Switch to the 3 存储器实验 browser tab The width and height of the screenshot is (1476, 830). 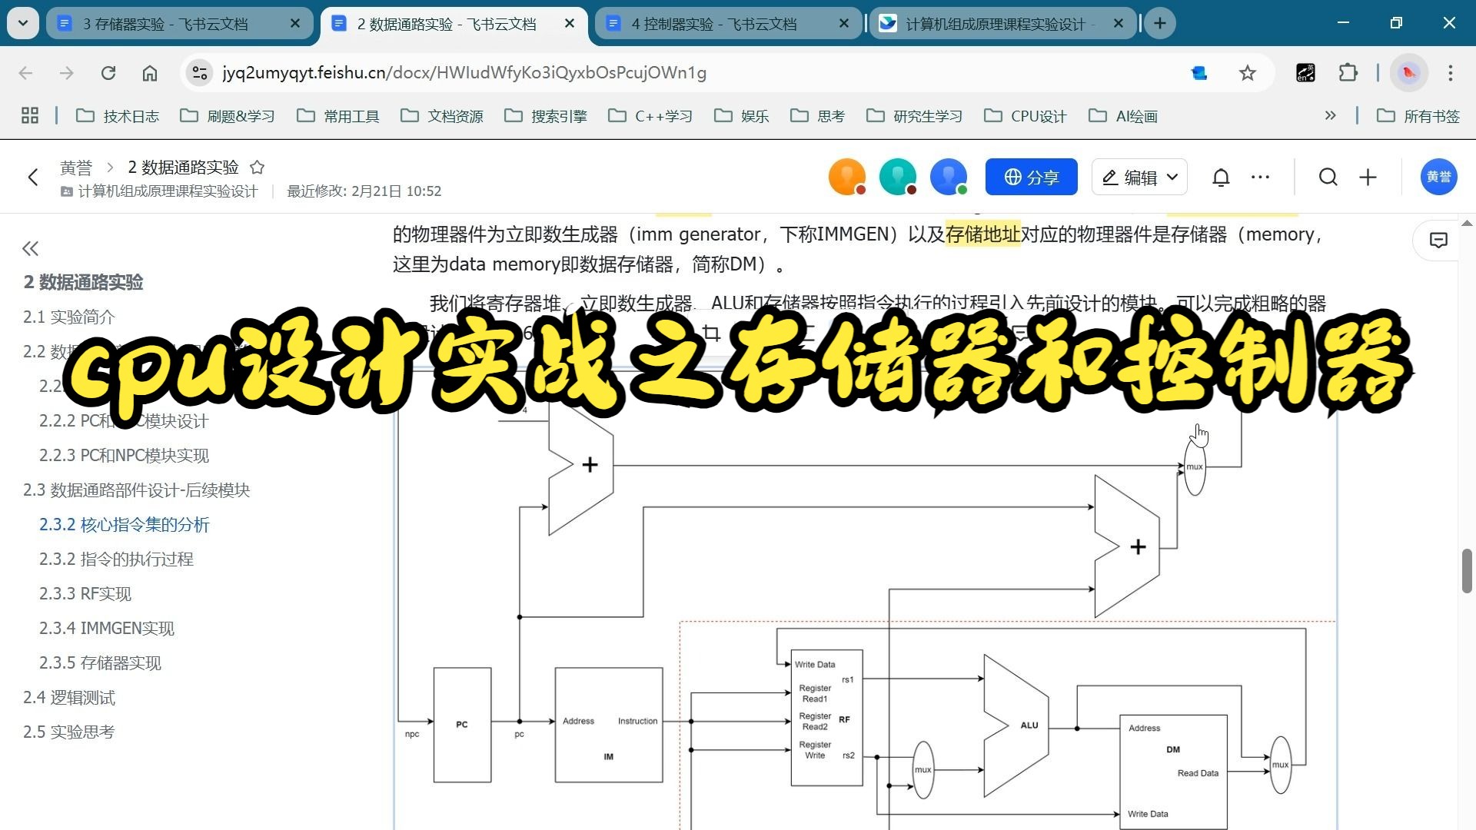pos(165,23)
